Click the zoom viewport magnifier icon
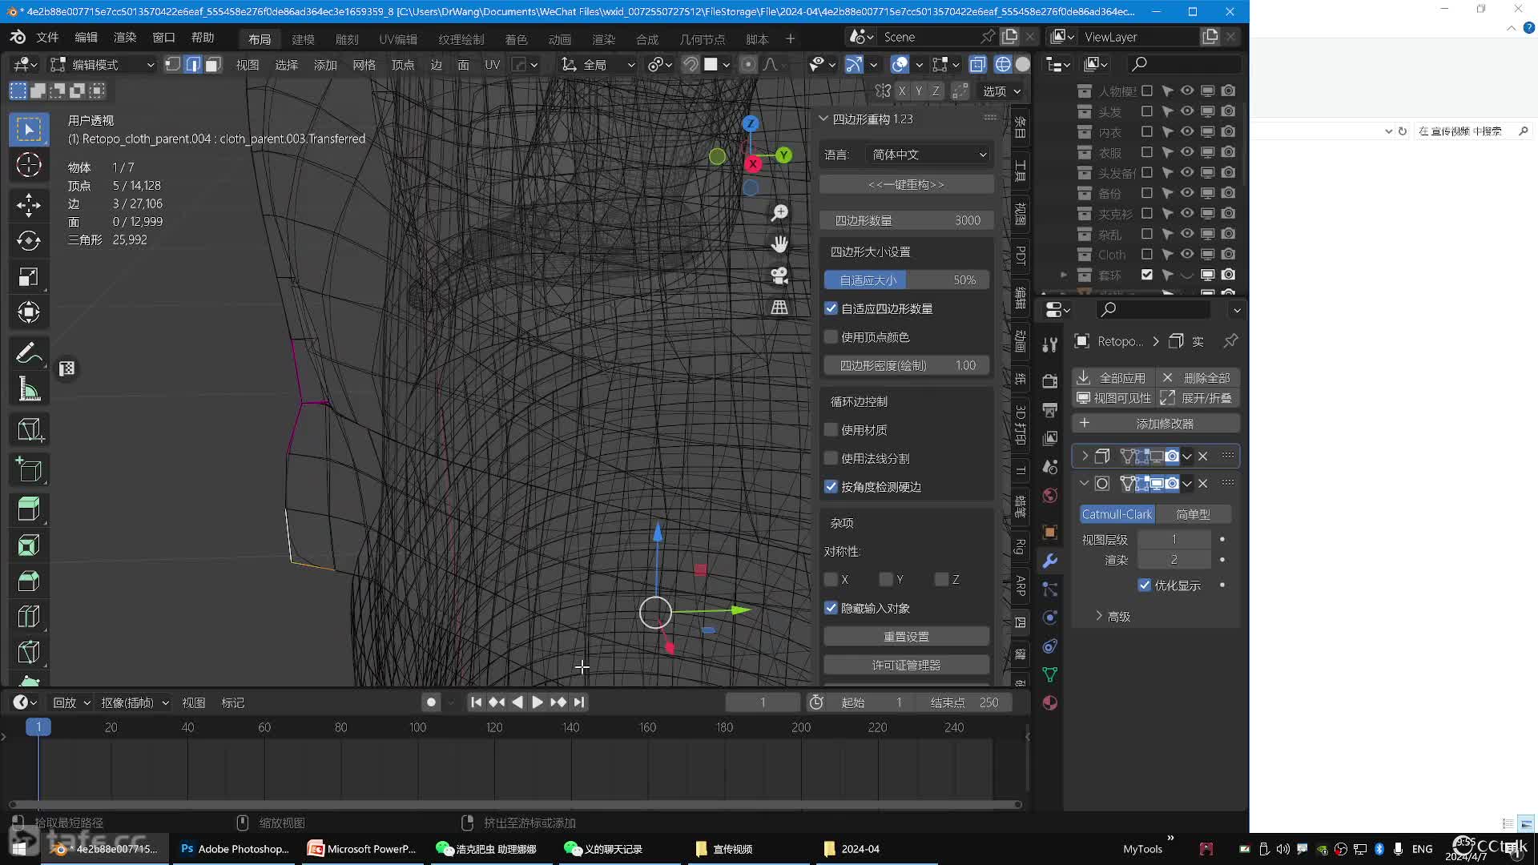1538x865 pixels. click(x=779, y=212)
